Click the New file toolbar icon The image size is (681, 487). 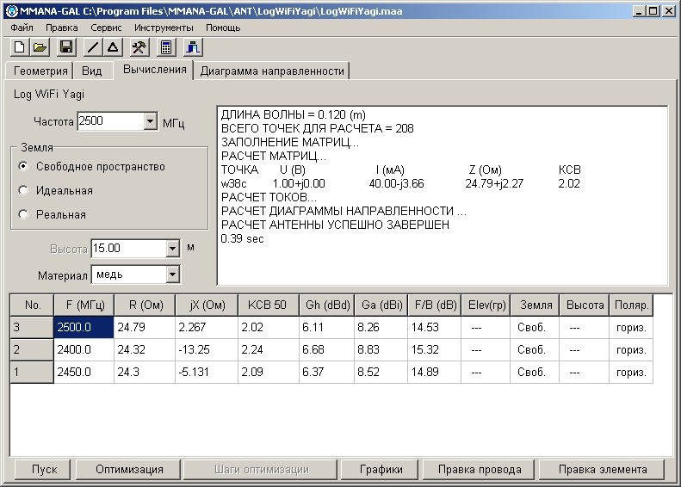tap(19, 47)
